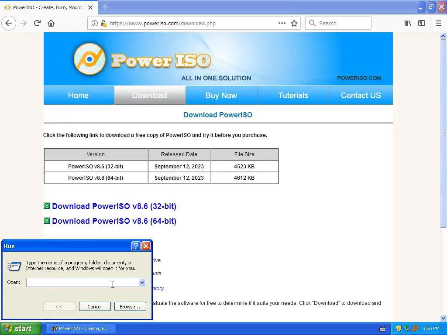Viewport: 447px width, 335px height.
Task: Click the PowerISO disc logo
Action: (89, 59)
